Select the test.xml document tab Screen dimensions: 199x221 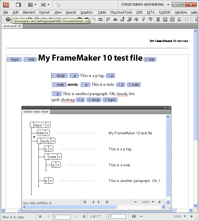(x=10, y=26)
